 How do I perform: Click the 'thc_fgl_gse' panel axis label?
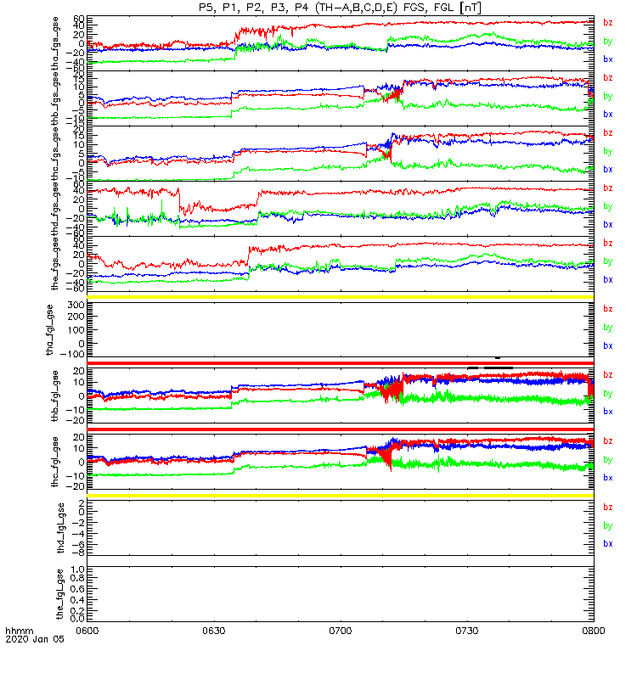click(x=55, y=462)
